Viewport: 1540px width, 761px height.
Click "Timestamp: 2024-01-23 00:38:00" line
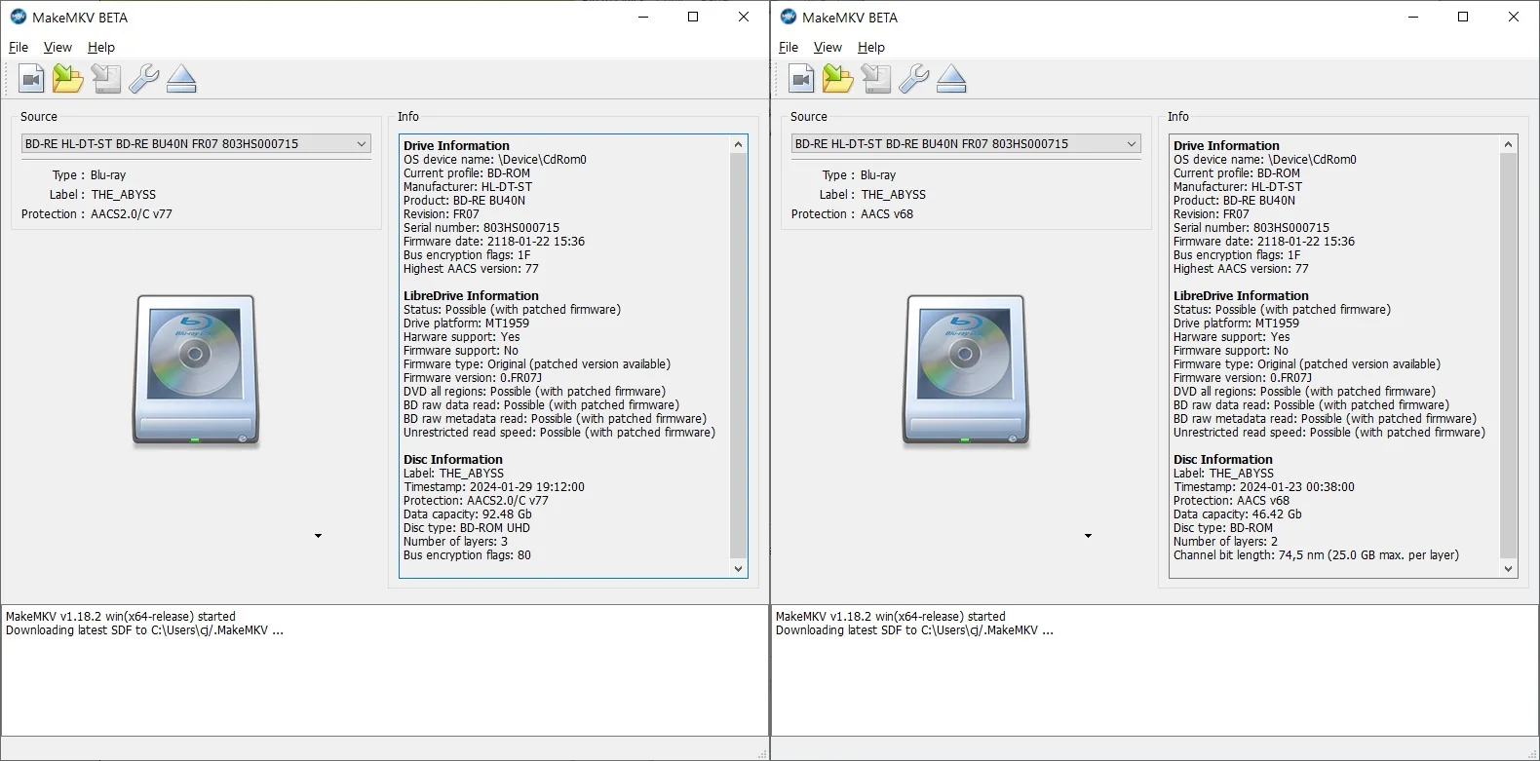pos(1264,487)
